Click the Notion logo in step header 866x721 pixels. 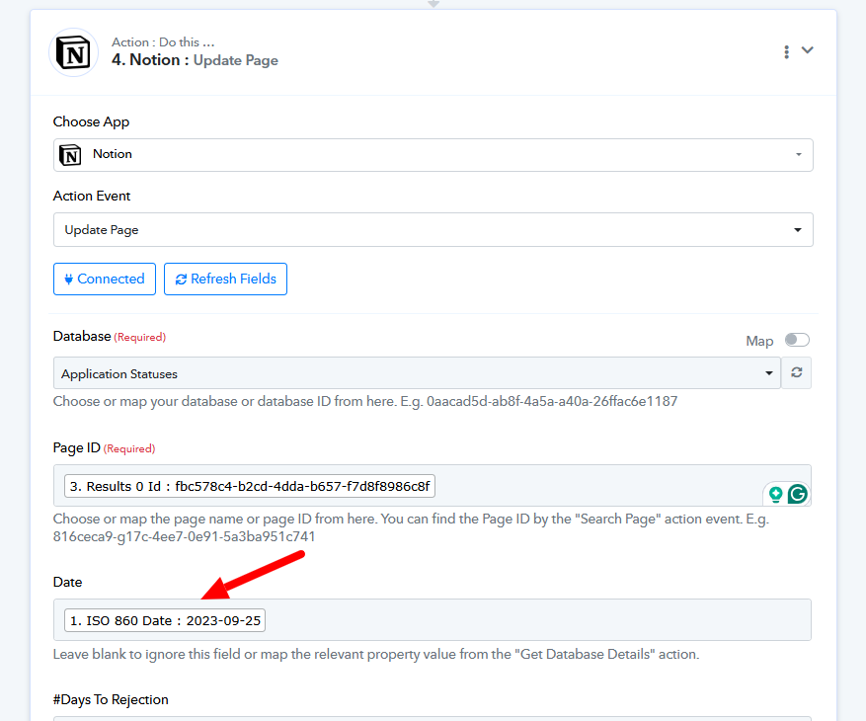(x=74, y=52)
